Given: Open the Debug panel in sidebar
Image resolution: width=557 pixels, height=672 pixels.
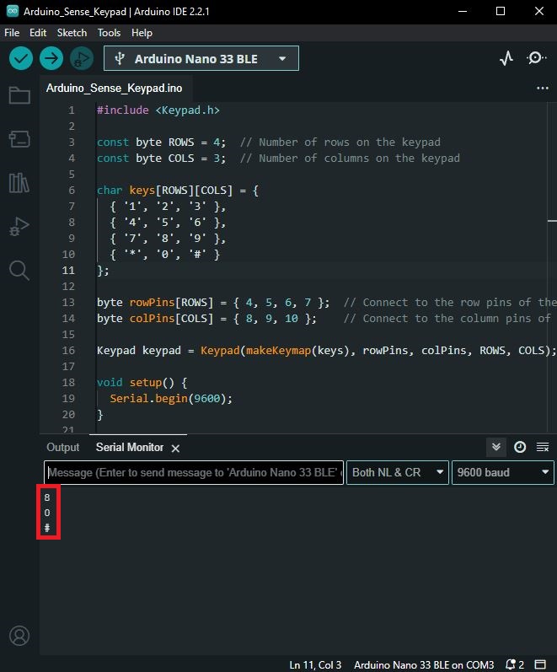Looking at the screenshot, I should [19, 227].
